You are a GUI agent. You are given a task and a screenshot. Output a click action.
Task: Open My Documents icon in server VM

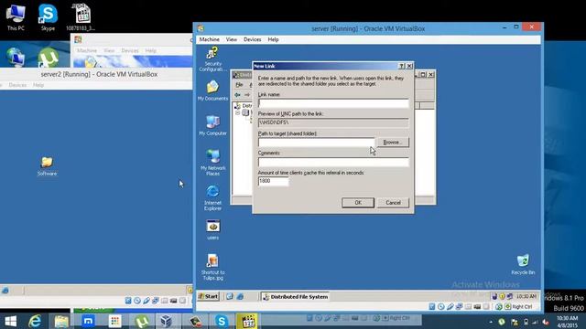pos(212,90)
